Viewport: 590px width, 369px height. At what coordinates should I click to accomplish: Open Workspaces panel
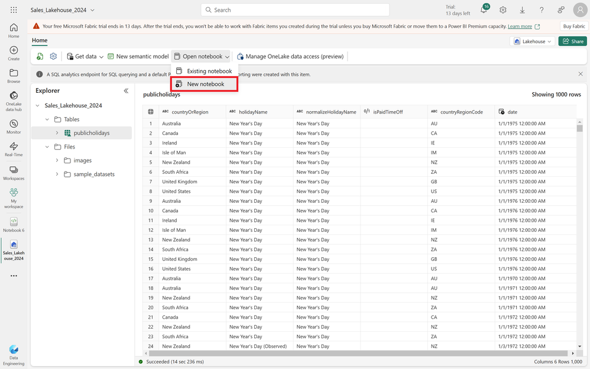[x=14, y=173]
